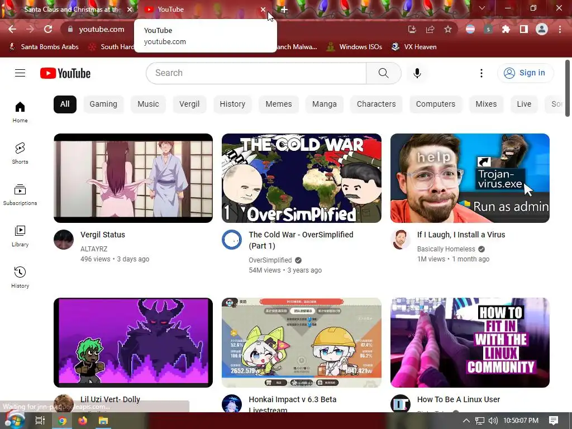Open Subscriptions in sidebar
This screenshot has width=572, height=429.
point(20,195)
